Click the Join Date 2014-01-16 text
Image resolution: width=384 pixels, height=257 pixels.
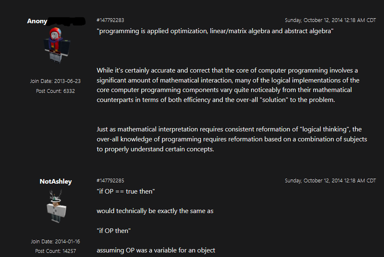56,242
